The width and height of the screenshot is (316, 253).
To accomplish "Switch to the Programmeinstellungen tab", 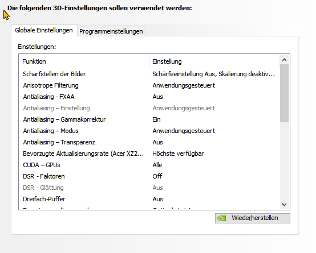I will (x=111, y=31).
